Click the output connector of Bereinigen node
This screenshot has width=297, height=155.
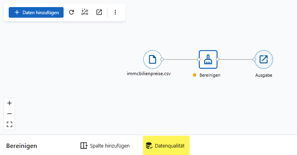point(218,59)
